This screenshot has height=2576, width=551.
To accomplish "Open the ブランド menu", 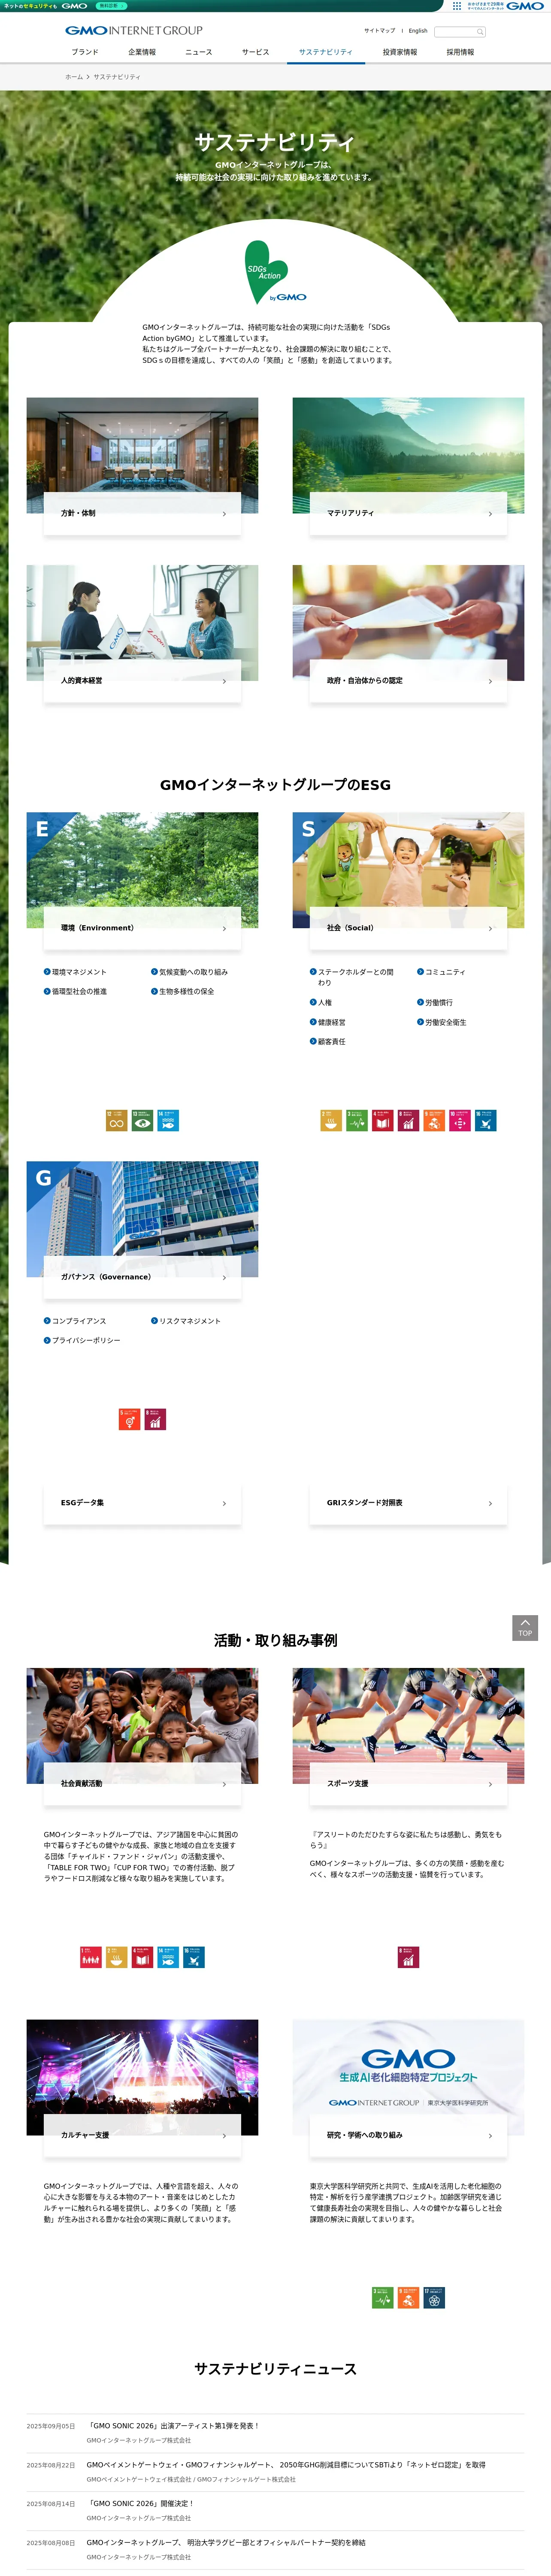I will coord(85,52).
